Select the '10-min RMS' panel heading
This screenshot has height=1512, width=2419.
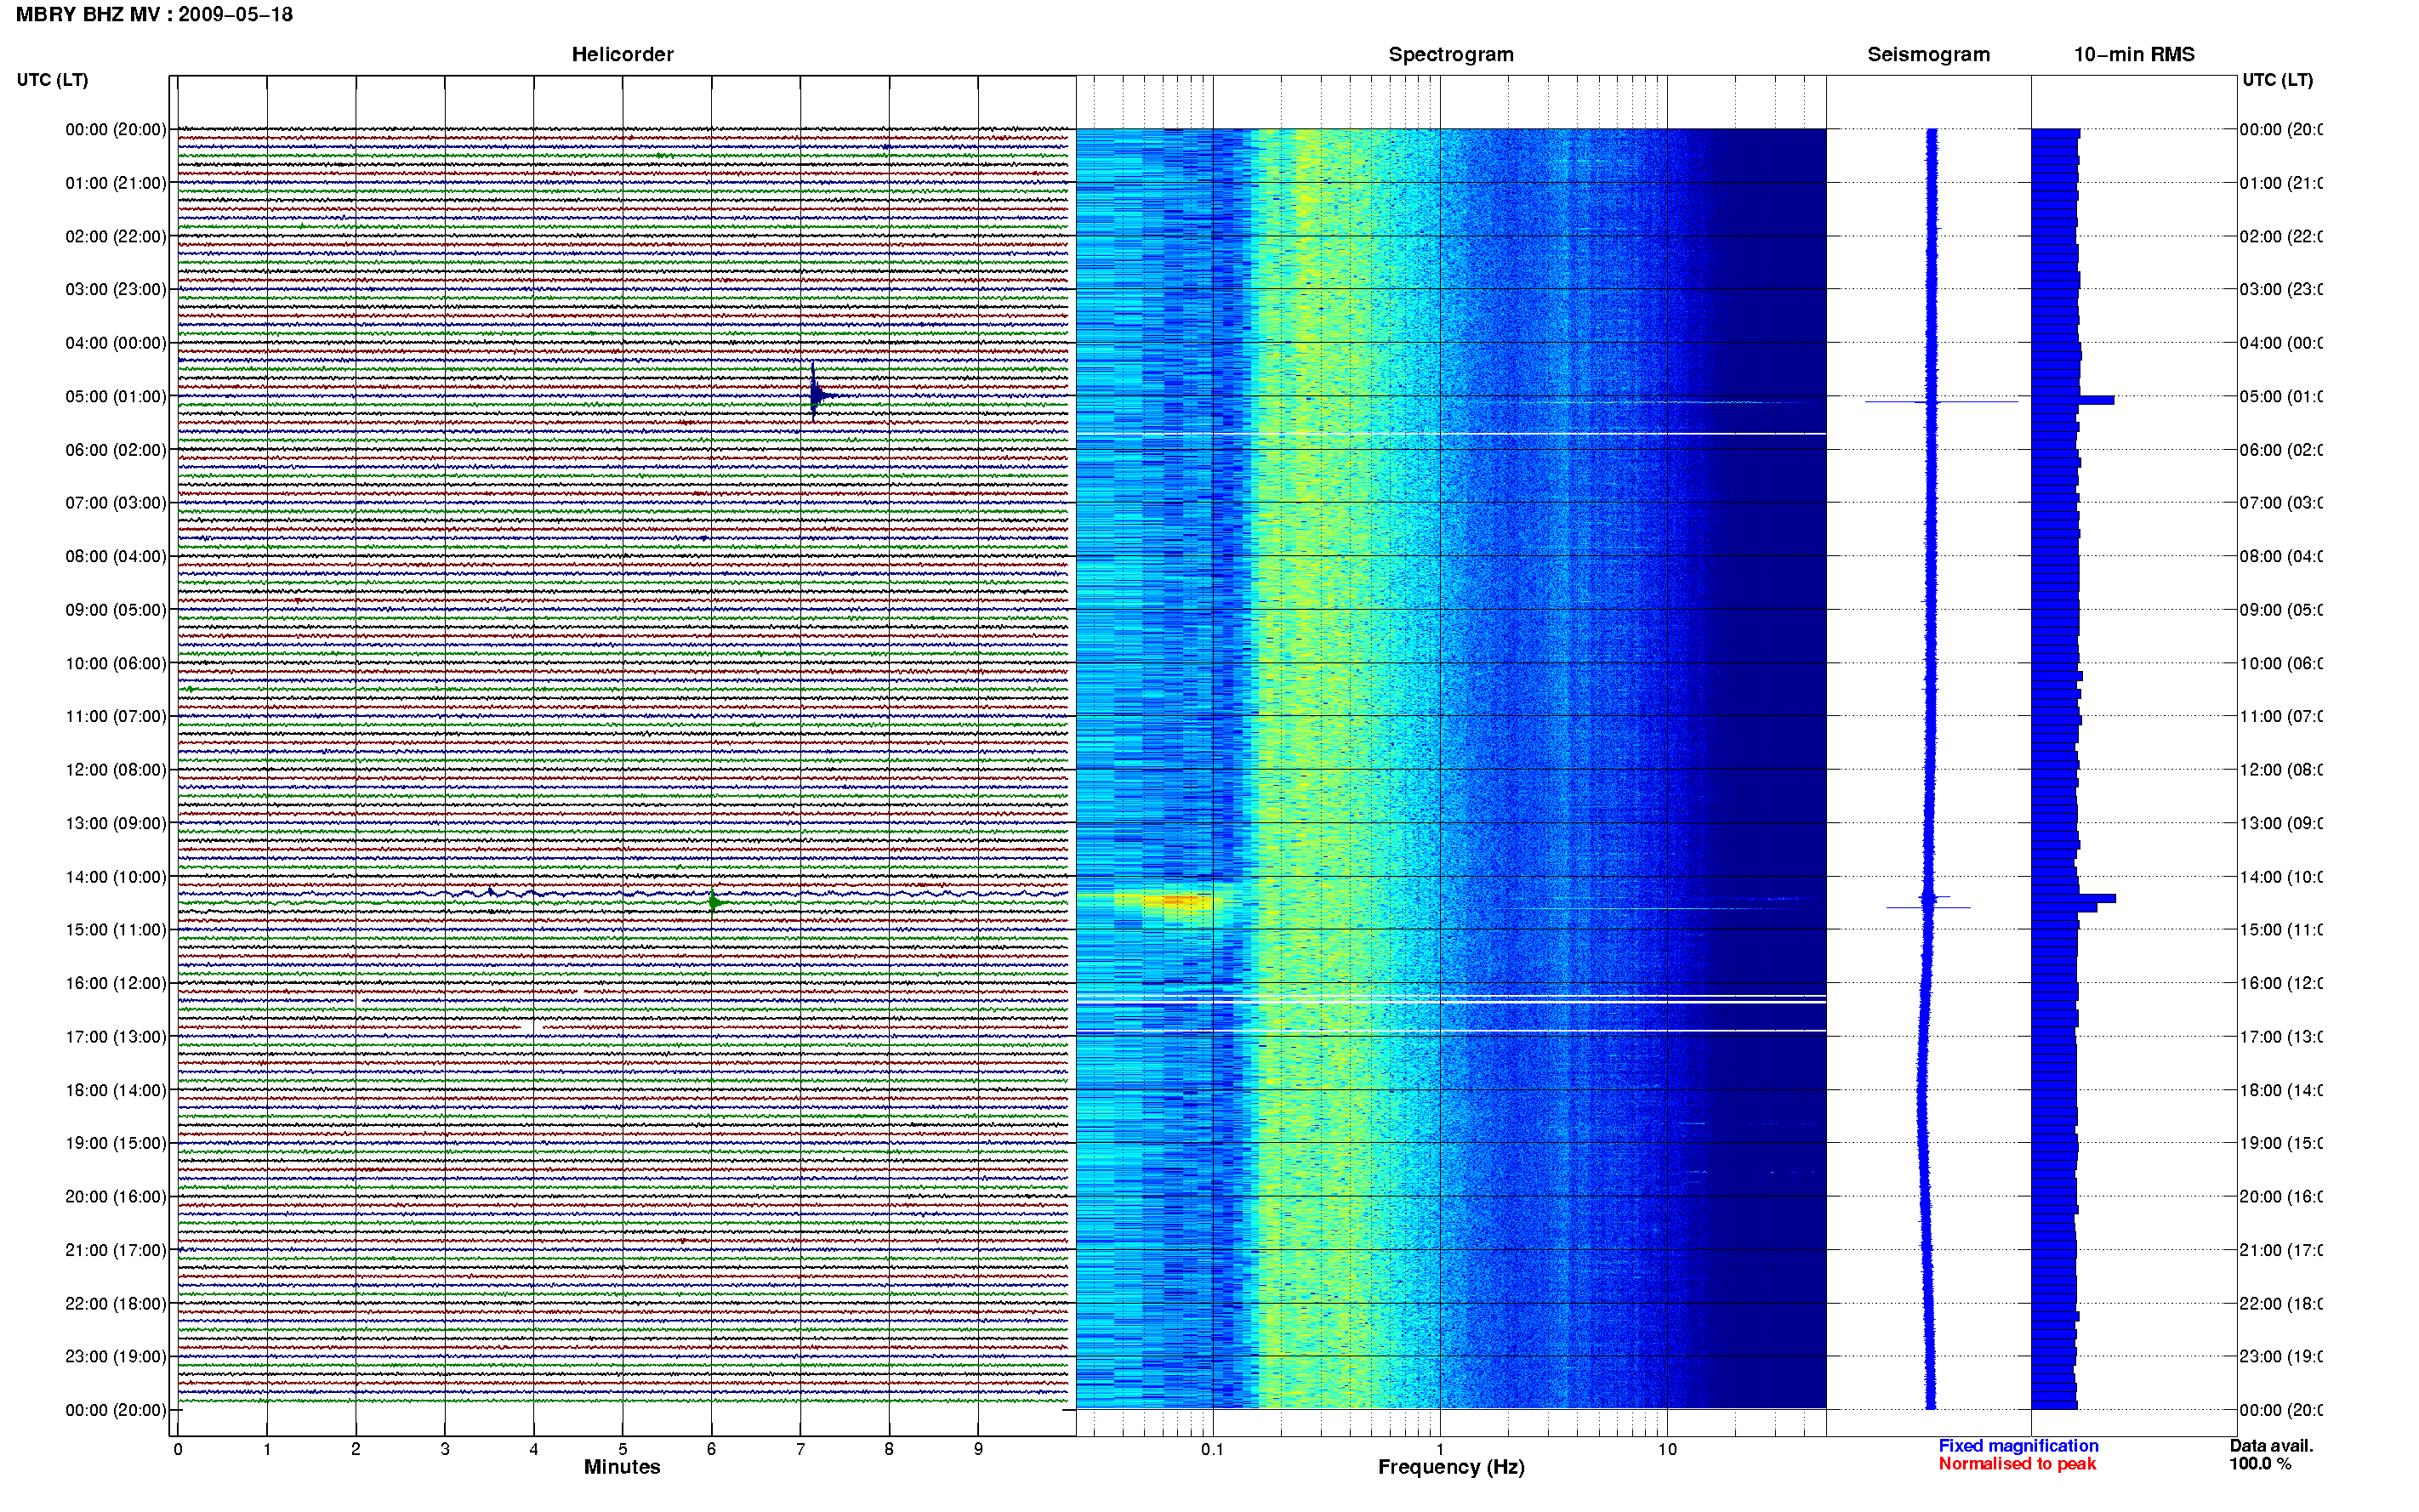[2134, 54]
